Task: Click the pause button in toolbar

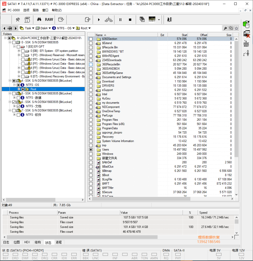Action: click(120, 20)
